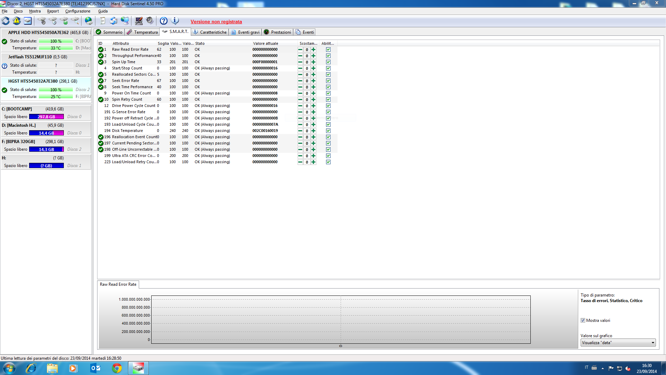666x375 pixels.
Task: Switch to the Prestazioni tab
Action: 277,32
